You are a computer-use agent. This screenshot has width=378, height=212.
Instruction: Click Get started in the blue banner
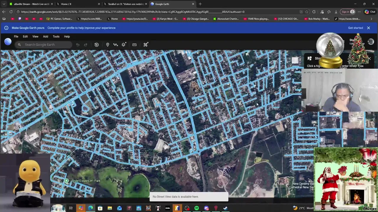pyautogui.click(x=356, y=28)
